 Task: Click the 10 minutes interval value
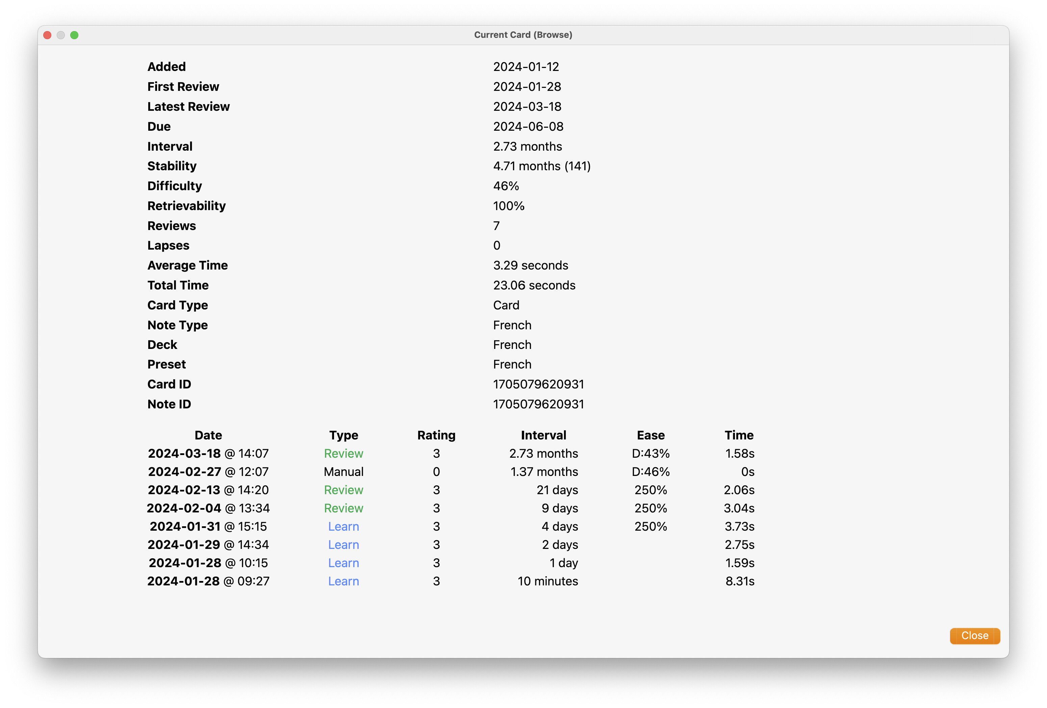pyautogui.click(x=547, y=581)
